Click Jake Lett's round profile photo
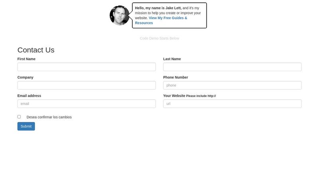 (x=119, y=16)
